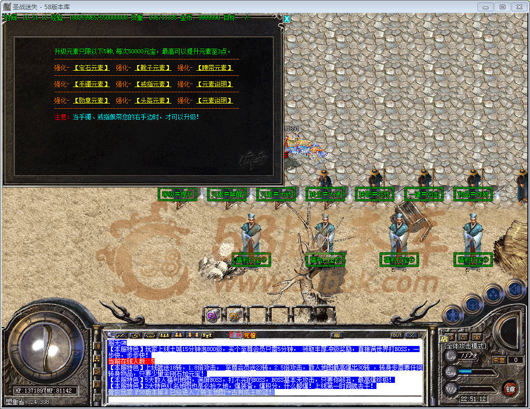Click the 元素=大师 NPC label
The width and height of the screenshot is (530, 409).
point(276,194)
